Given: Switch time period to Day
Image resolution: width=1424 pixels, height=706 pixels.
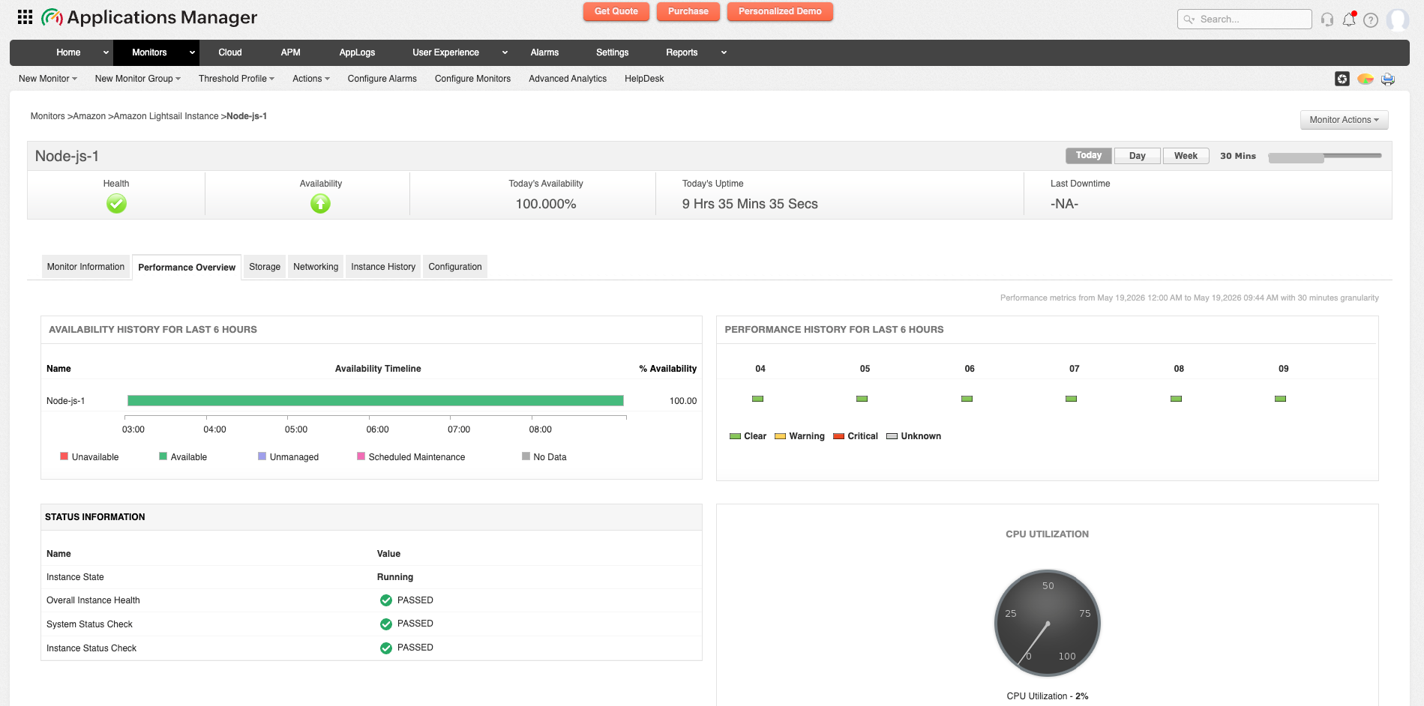Looking at the screenshot, I should tap(1137, 156).
